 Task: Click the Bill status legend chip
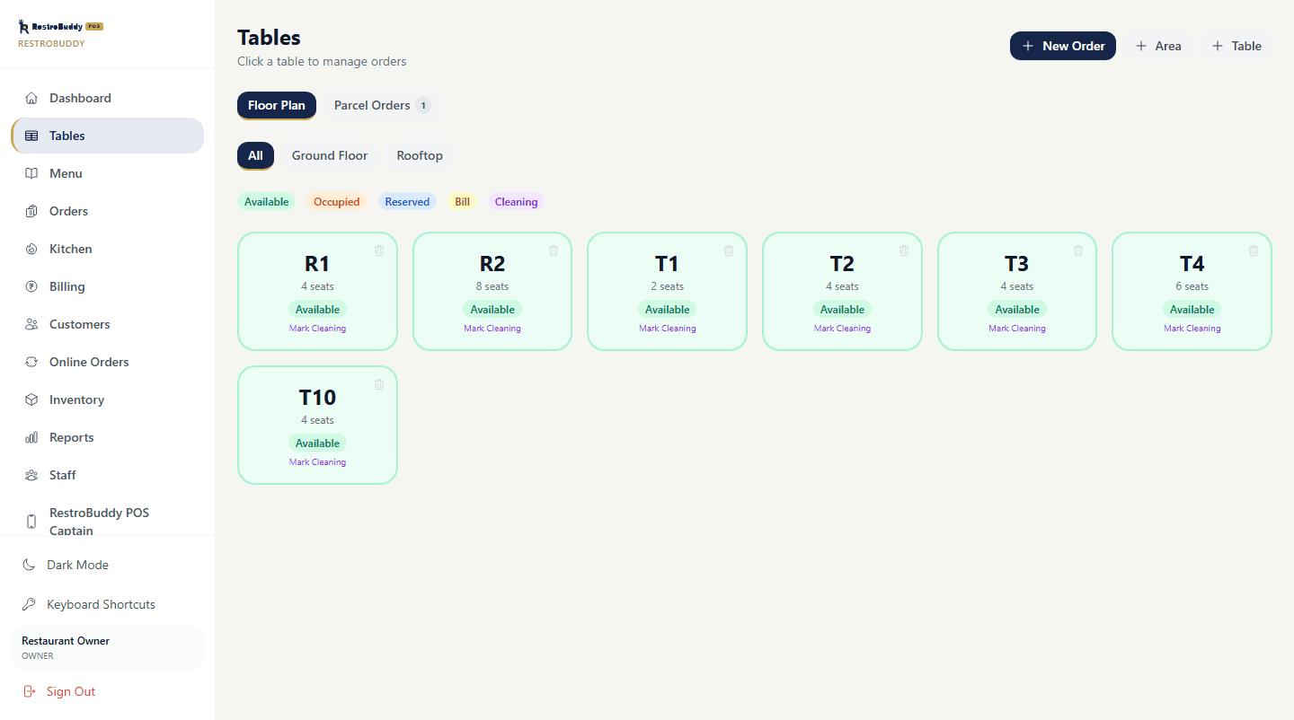pos(462,202)
